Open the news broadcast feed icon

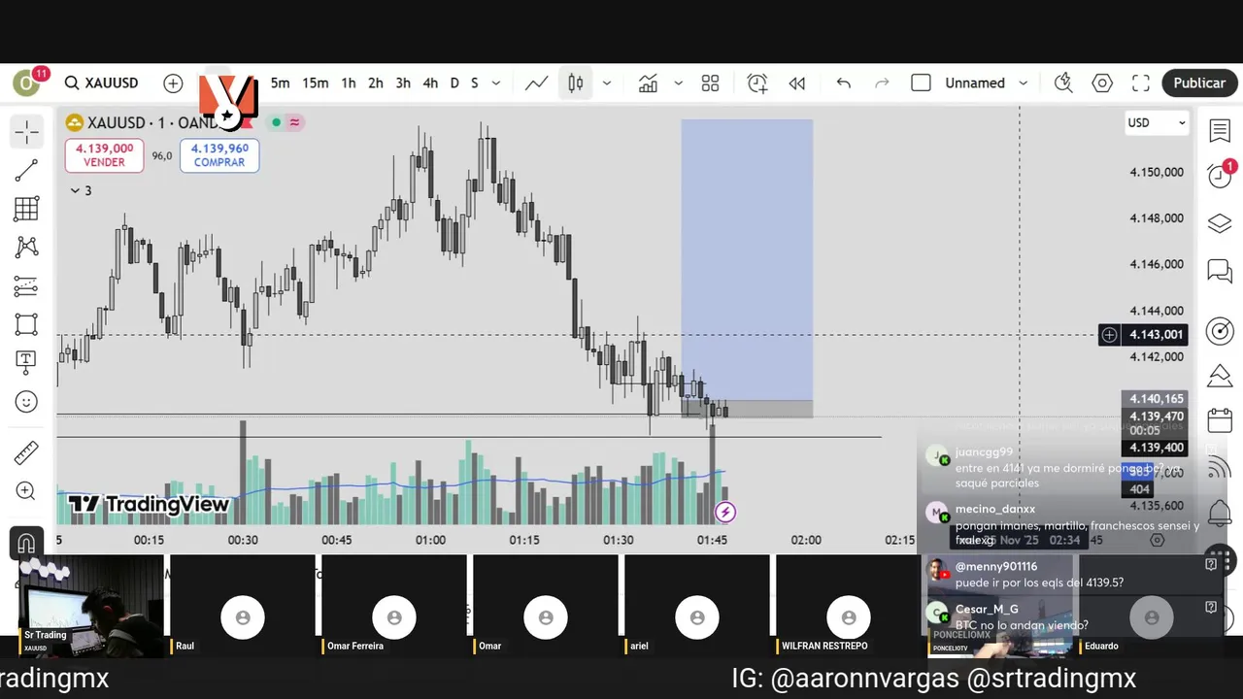[1220, 468]
